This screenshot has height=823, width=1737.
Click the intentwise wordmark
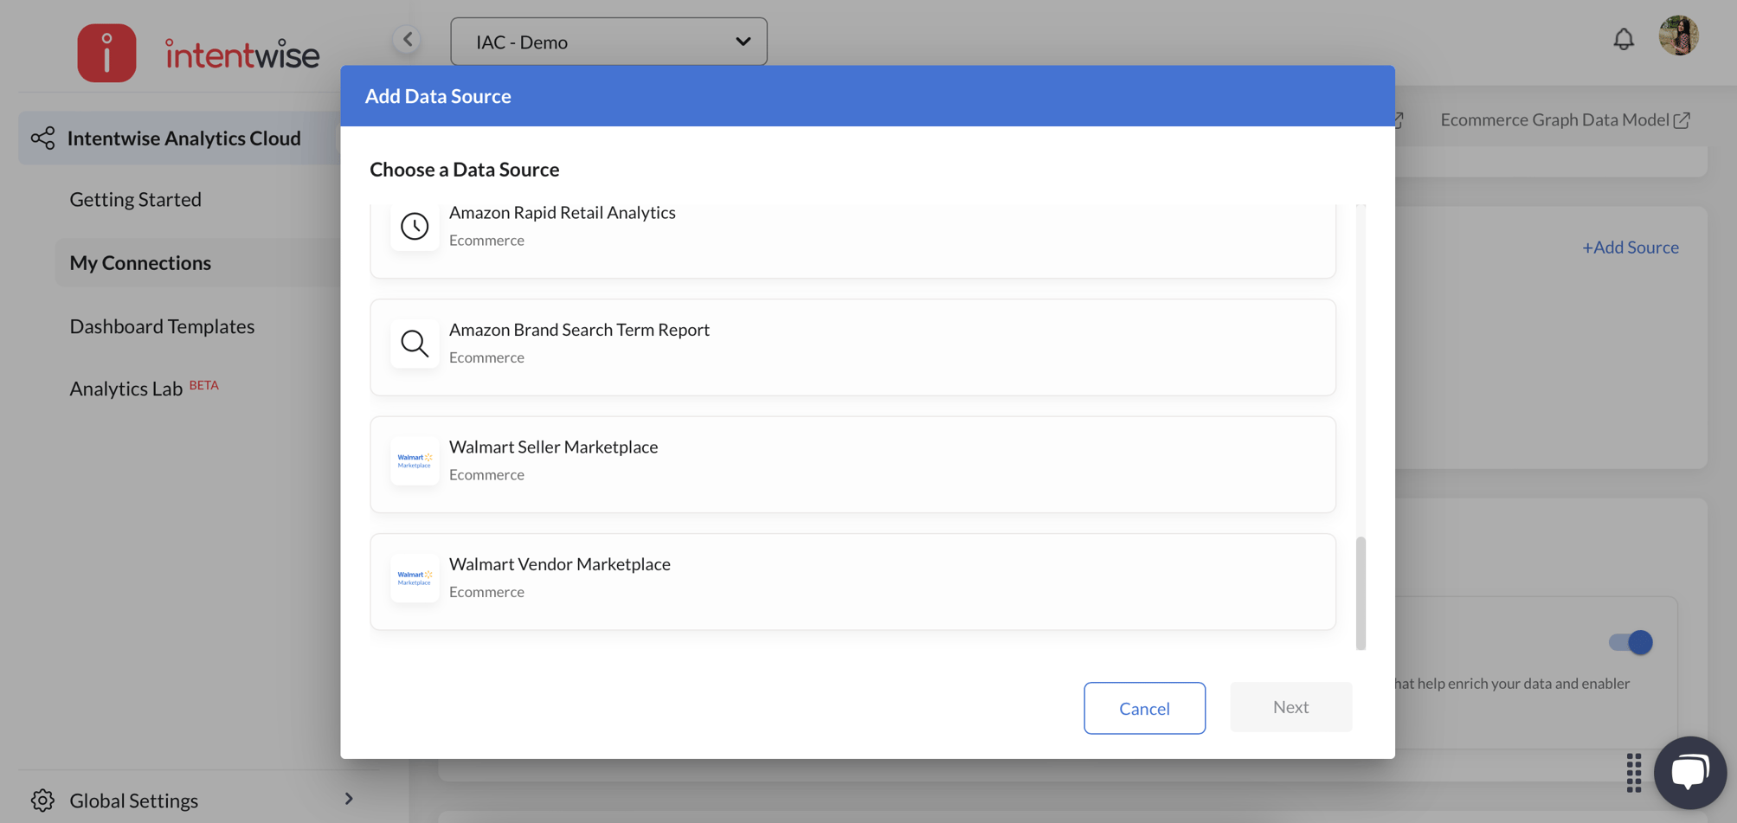242,55
